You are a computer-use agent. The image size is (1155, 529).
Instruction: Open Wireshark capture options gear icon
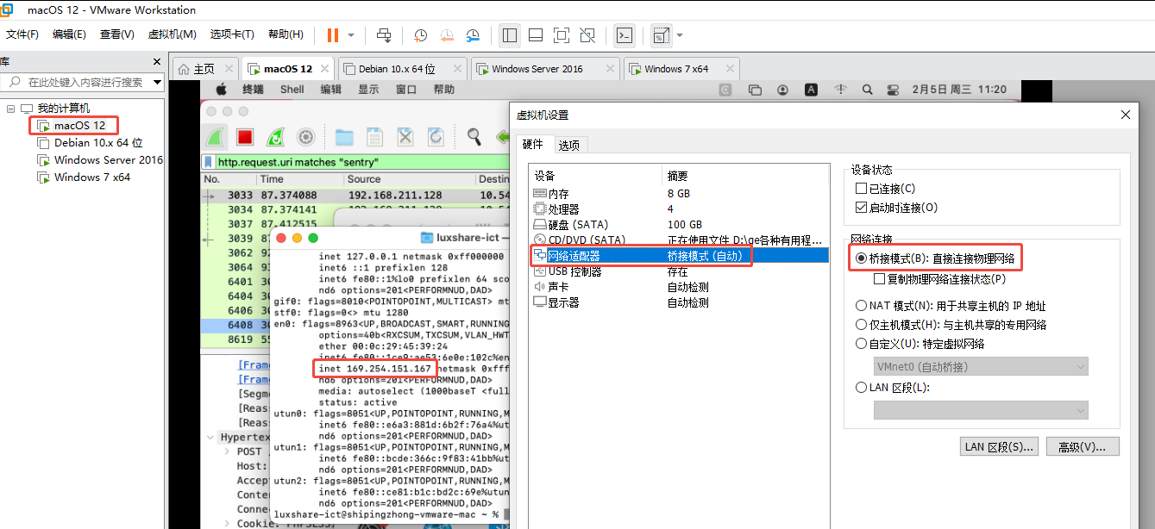[305, 137]
